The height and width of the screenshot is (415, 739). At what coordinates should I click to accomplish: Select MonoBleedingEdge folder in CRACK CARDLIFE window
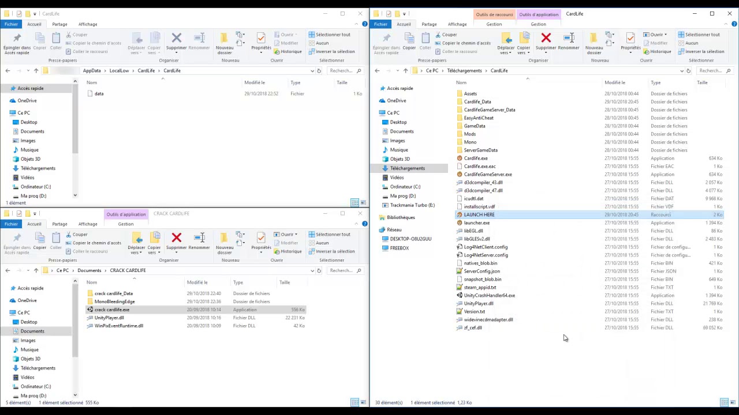pyautogui.click(x=114, y=301)
